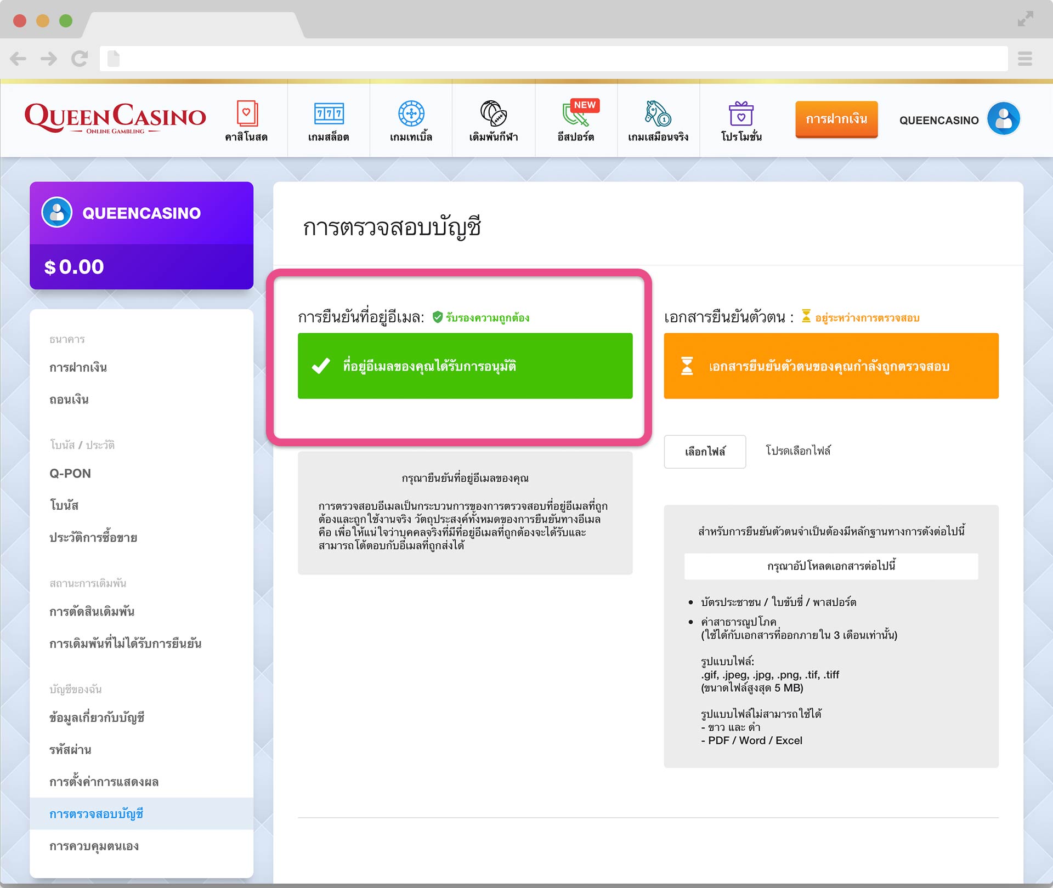Open the live casino card icon
This screenshot has width=1053, height=888.
click(x=247, y=113)
